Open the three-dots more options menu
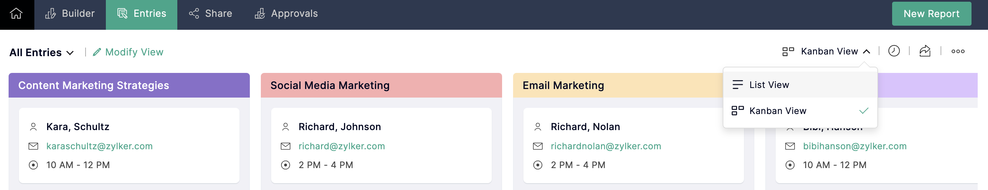 (x=958, y=51)
